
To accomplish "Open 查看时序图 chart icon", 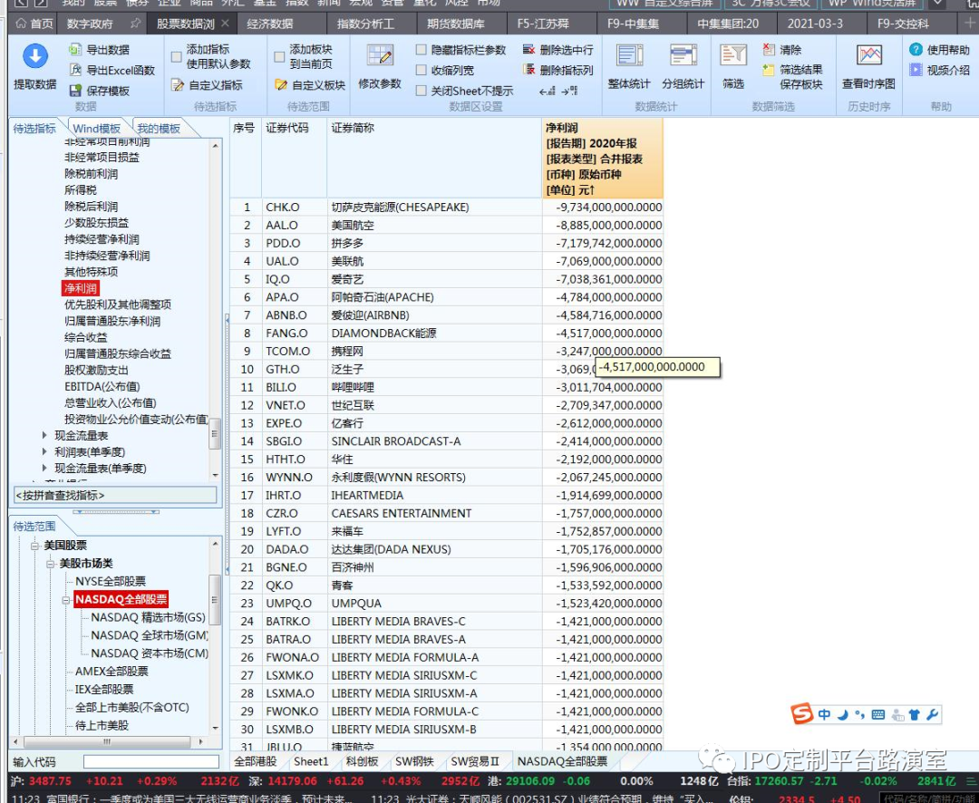I will click(868, 56).
